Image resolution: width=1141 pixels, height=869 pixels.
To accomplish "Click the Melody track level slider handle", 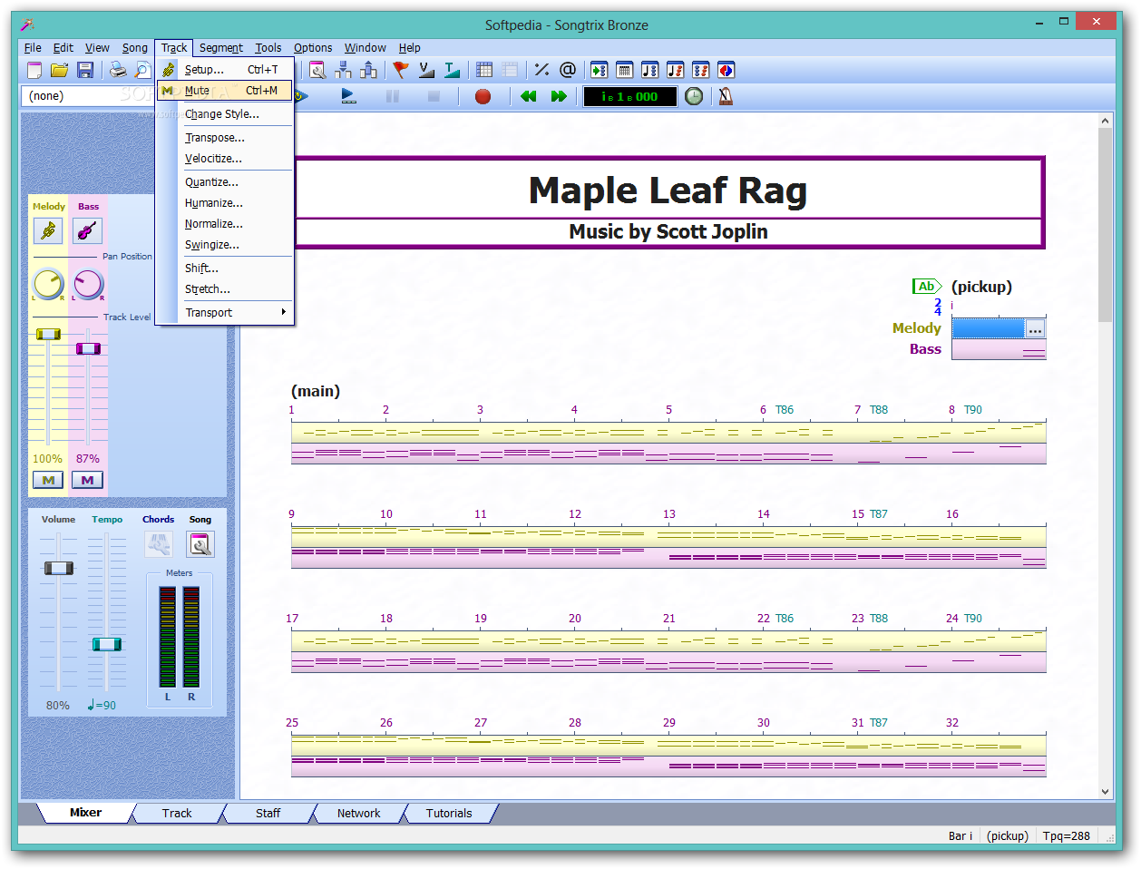I will pos(48,335).
